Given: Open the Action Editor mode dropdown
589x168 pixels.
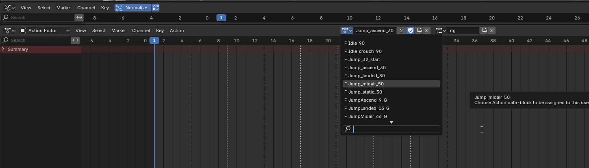Looking at the screenshot, I should click(45, 31).
